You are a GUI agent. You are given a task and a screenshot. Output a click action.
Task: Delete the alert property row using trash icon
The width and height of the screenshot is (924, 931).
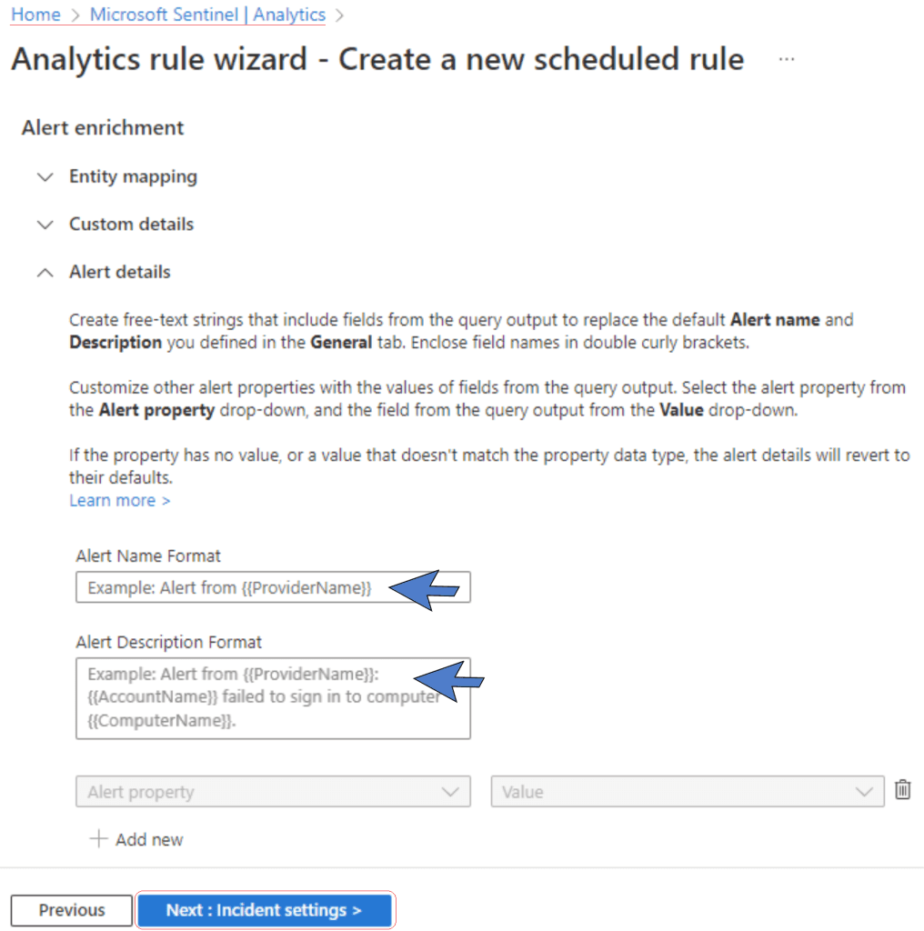[x=902, y=790]
